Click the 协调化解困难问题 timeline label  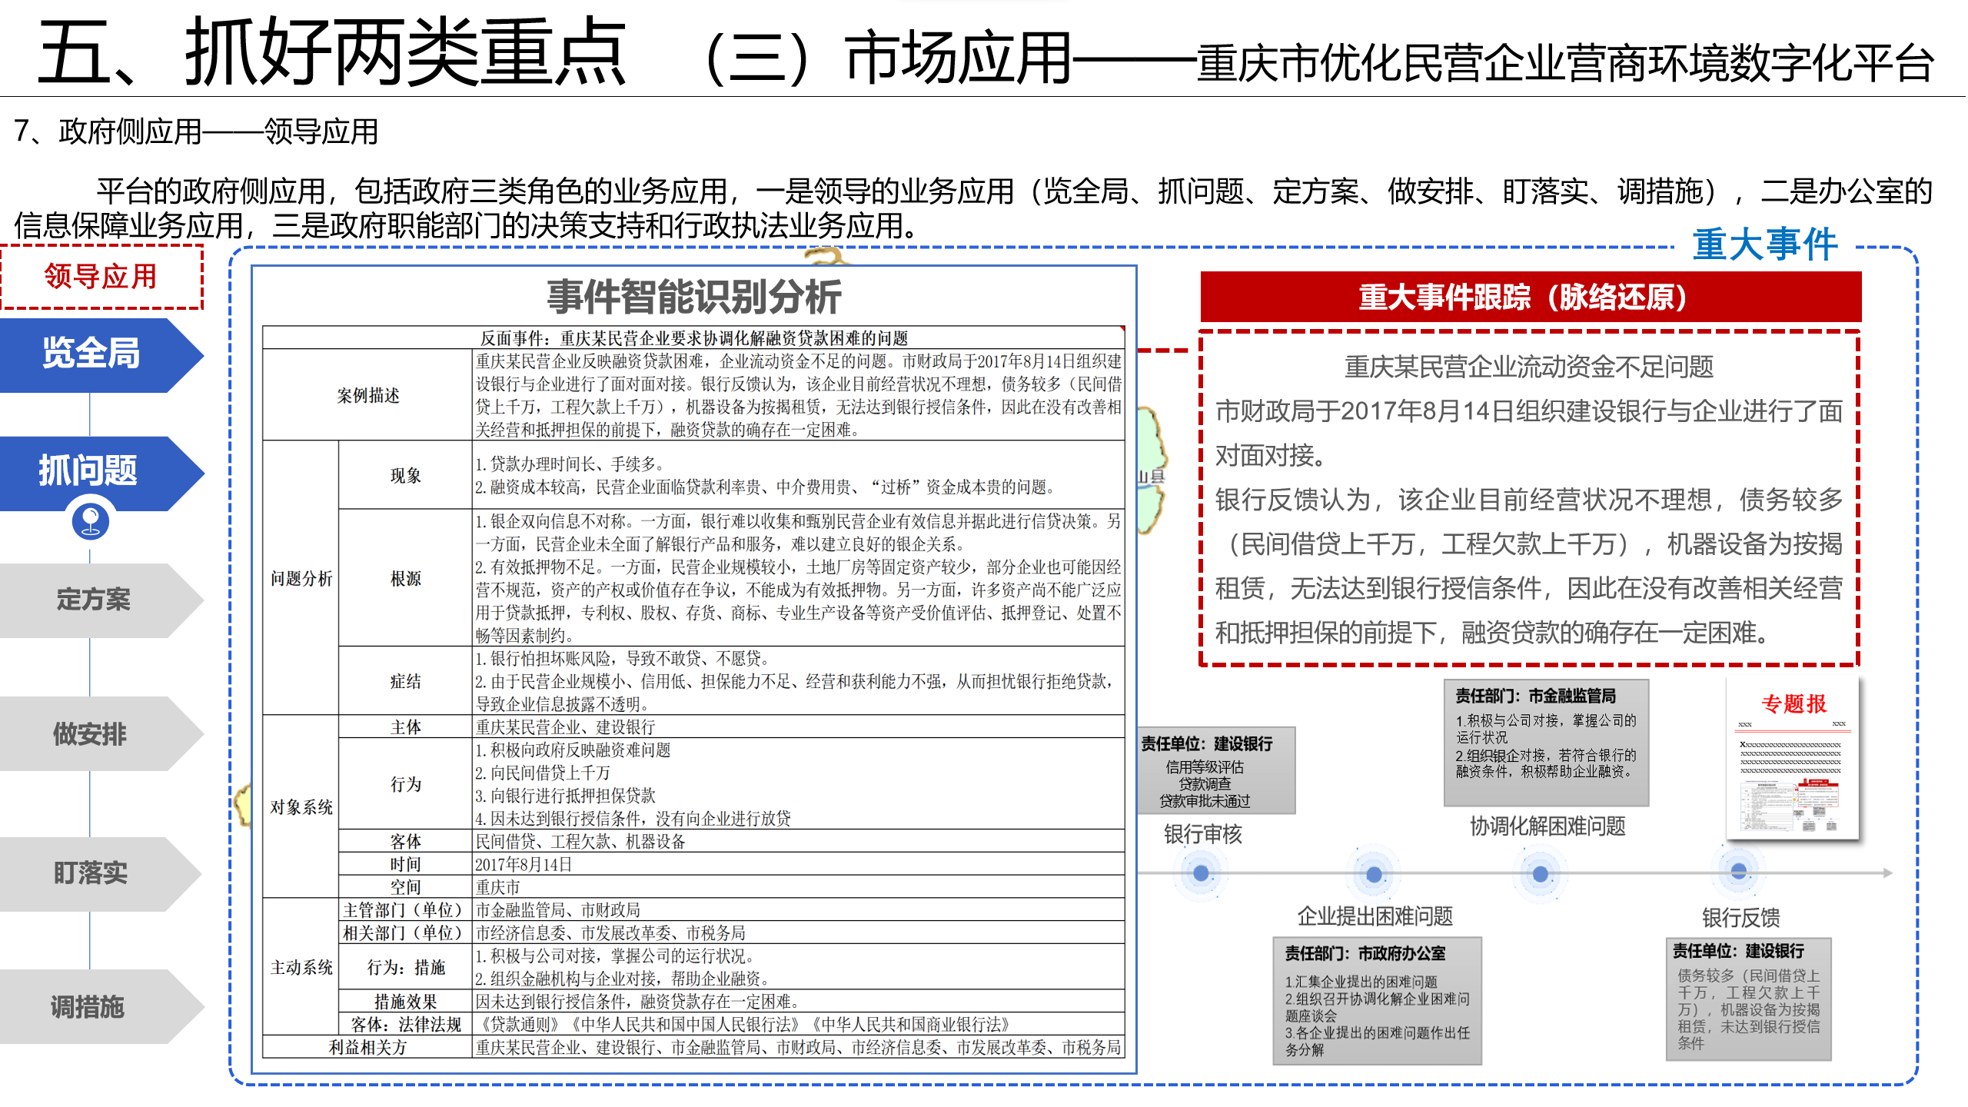click(1547, 826)
